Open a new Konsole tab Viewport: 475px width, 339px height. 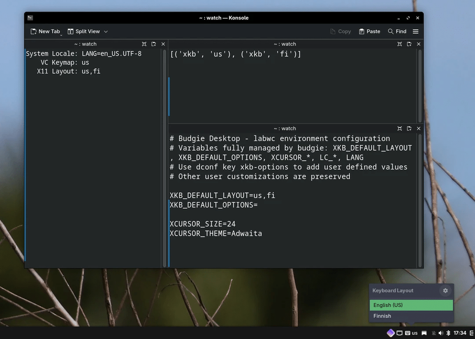point(45,32)
